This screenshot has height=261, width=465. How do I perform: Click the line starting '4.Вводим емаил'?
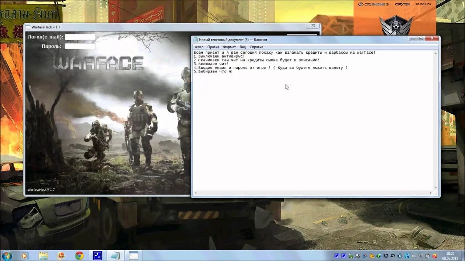pyautogui.click(x=271, y=68)
